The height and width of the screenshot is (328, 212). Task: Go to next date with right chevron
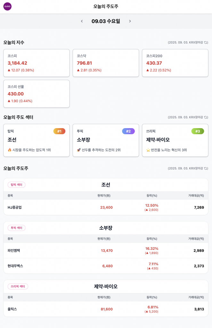pyautogui.click(x=130, y=21)
